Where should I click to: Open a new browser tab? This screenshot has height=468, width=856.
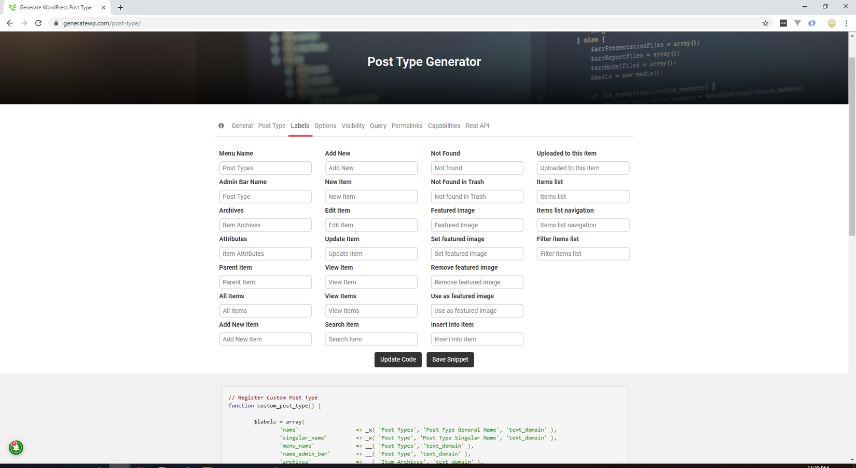coord(120,7)
